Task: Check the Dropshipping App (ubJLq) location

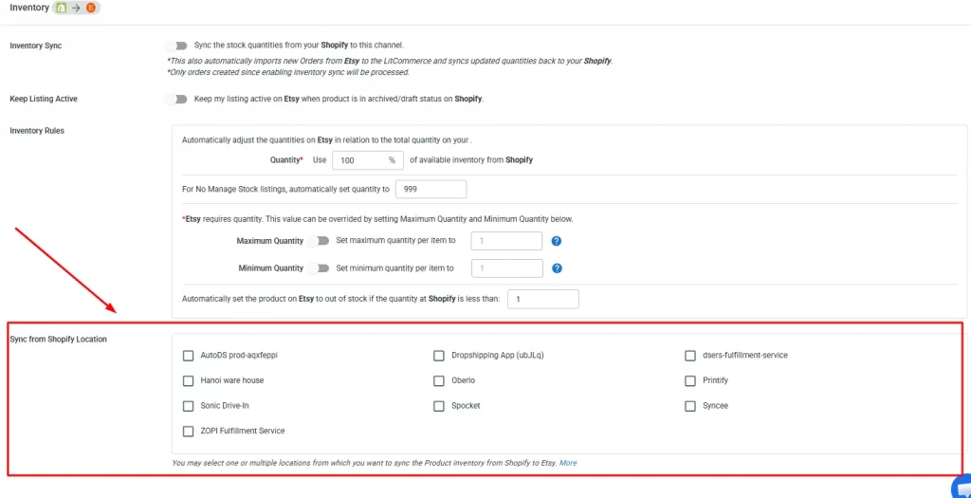Action: (x=439, y=356)
